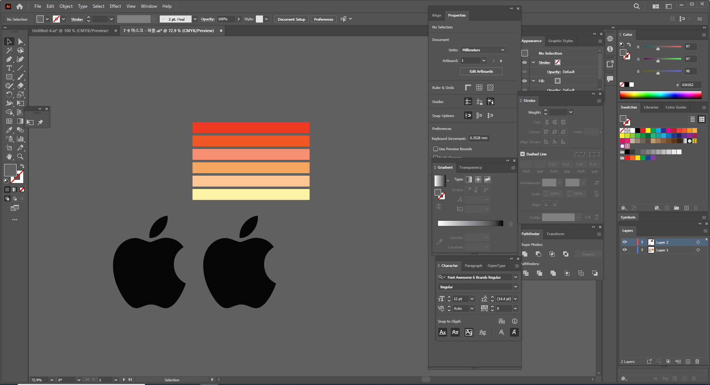
Task: Click Unite shape mode in Pathfinder
Action: (525, 254)
